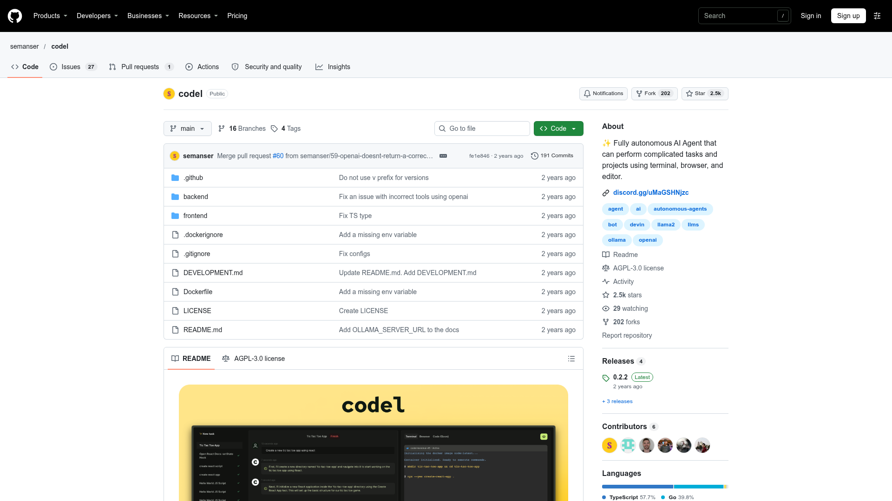Open the + 3 releases link

click(x=617, y=401)
